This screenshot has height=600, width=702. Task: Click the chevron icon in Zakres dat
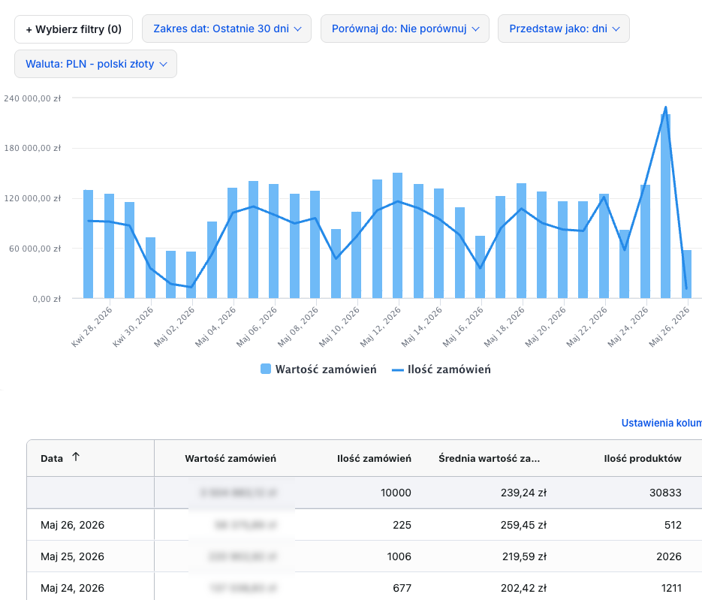pyautogui.click(x=298, y=29)
